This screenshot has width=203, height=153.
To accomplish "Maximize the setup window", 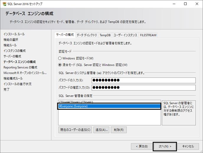I will [185, 4].
